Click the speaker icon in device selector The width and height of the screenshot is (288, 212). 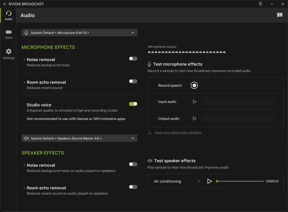click(x=26, y=138)
